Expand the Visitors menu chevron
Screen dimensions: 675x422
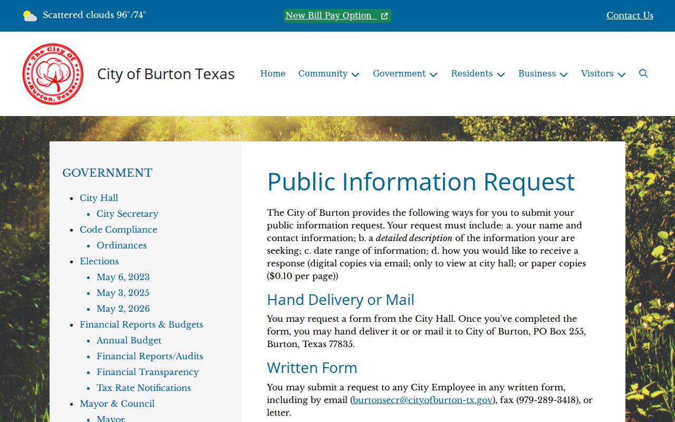pos(622,74)
